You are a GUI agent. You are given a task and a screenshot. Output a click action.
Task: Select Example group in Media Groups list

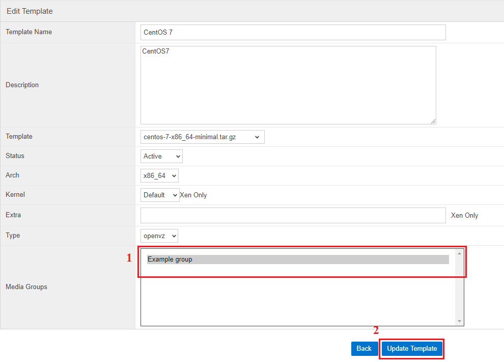click(x=298, y=260)
